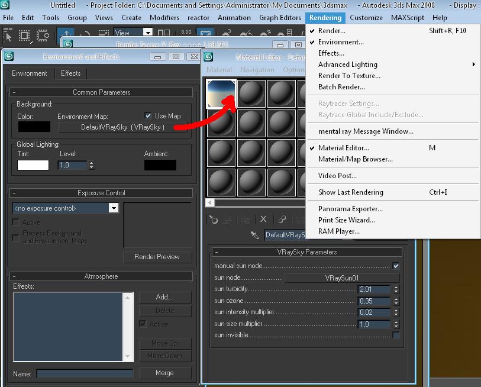The image size is (481, 387).
Task: Toggle exposure control Active checkbox
Action: click(x=15, y=222)
